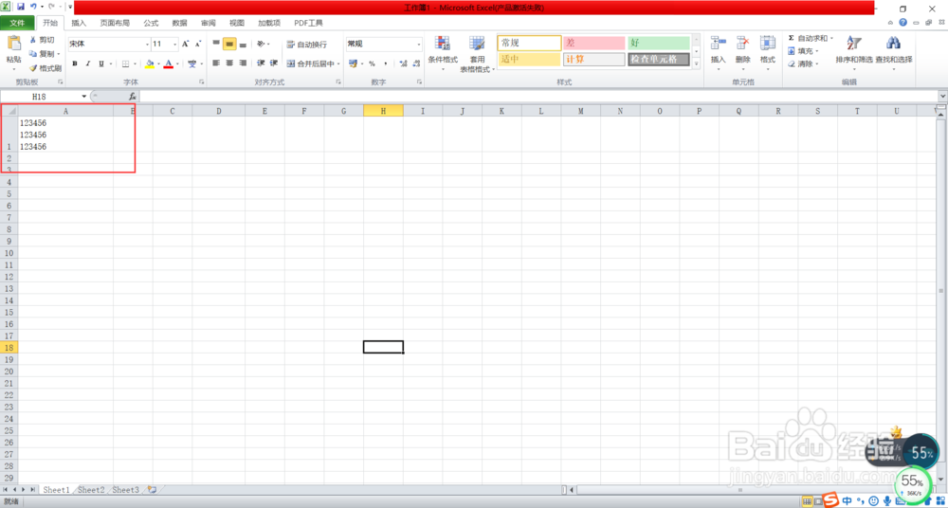Image resolution: width=948 pixels, height=508 pixels.
Task: Expand the cell styles gallery
Action: [696, 63]
